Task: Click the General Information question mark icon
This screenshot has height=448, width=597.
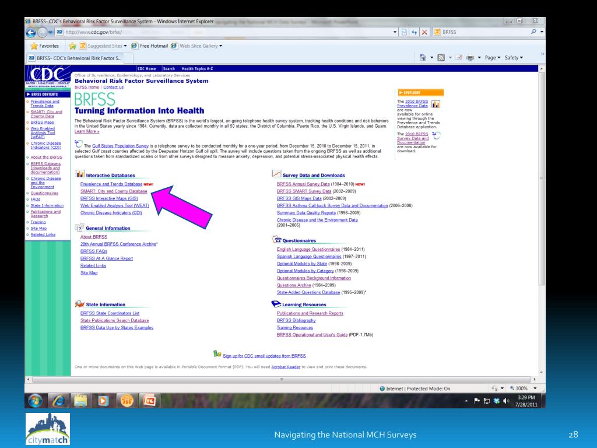Action: click(x=79, y=228)
